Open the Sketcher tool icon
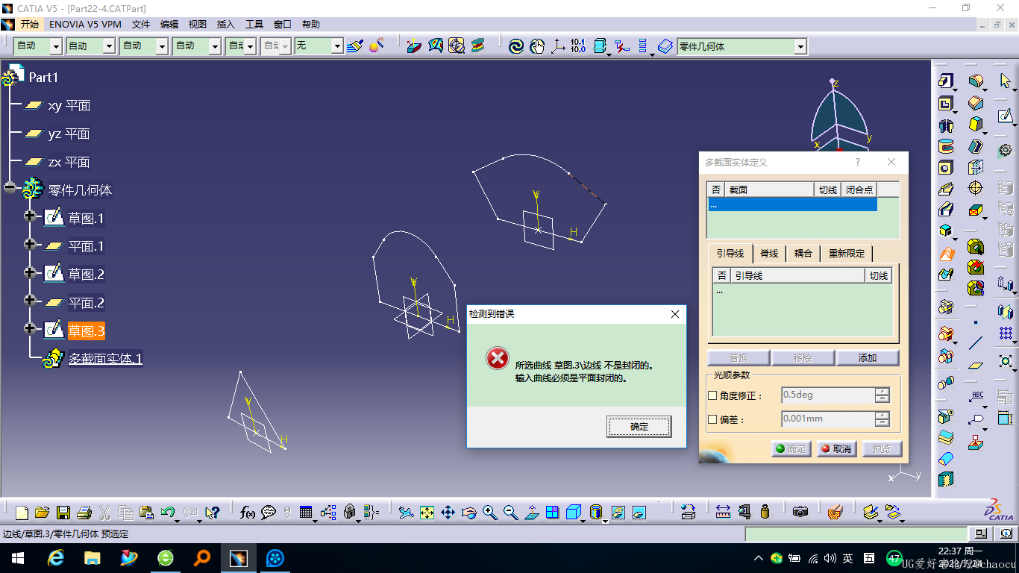The height and width of the screenshot is (573, 1019). [1006, 116]
